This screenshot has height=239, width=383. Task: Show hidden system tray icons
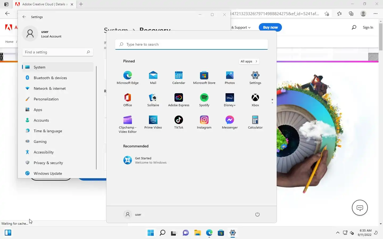(x=338, y=233)
